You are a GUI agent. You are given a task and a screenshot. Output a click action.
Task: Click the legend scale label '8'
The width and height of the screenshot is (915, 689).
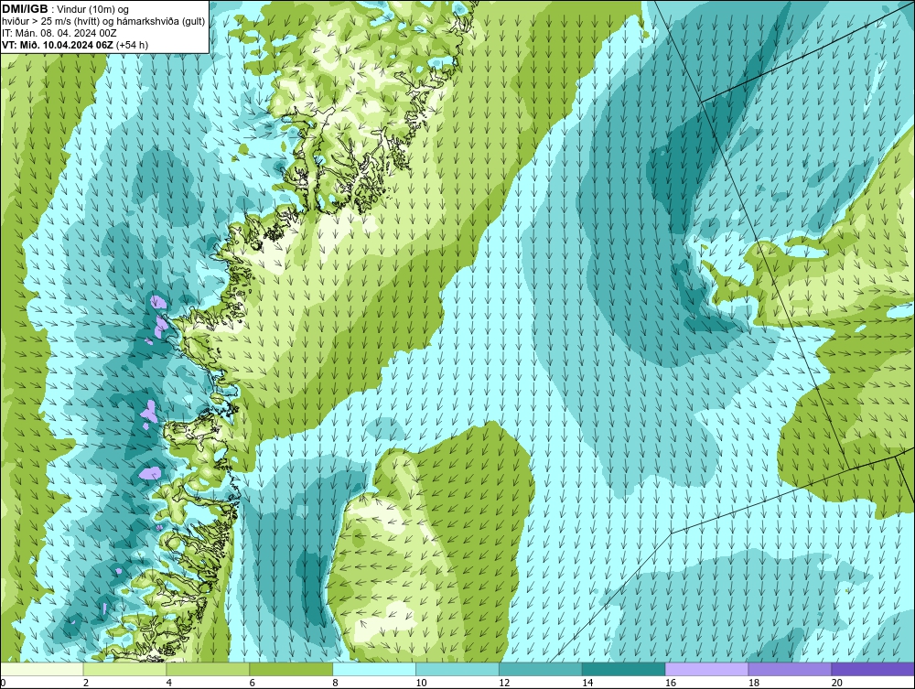coord(336,683)
